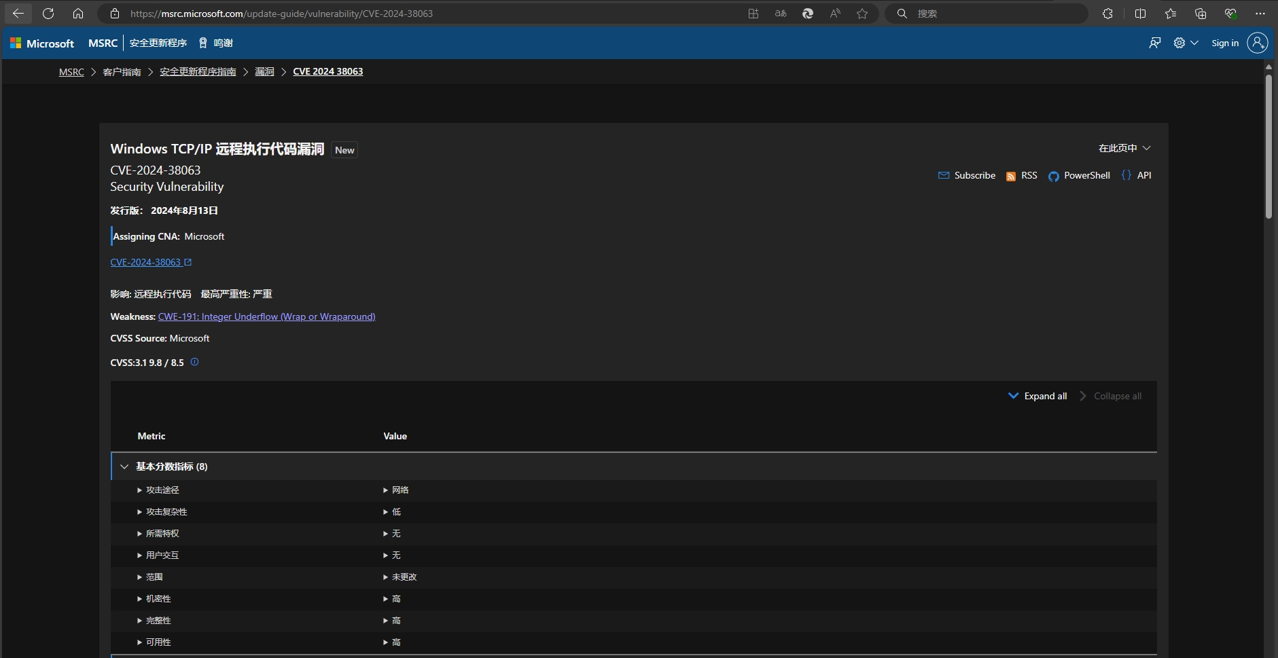This screenshot has width=1278, height=658.
Task: Expand the 在此页中 dropdown
Action: (1124, 148)
